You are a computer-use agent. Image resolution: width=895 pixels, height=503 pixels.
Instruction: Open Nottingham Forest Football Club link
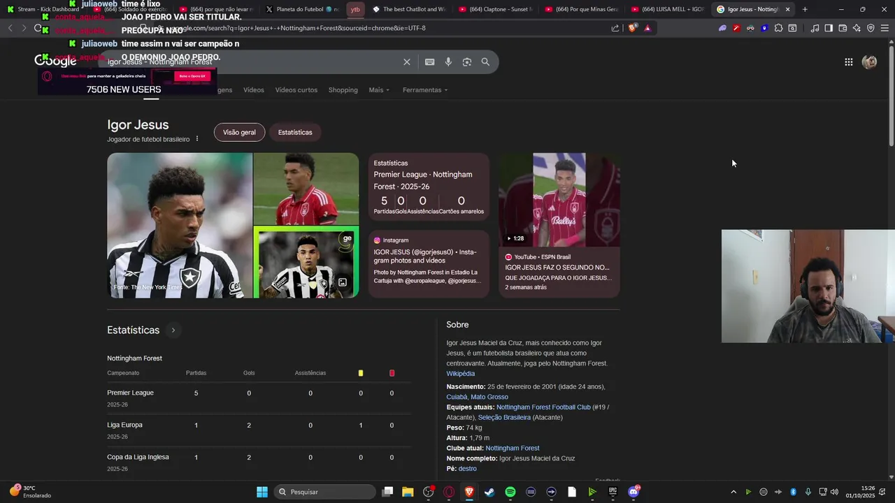(543, 407)
